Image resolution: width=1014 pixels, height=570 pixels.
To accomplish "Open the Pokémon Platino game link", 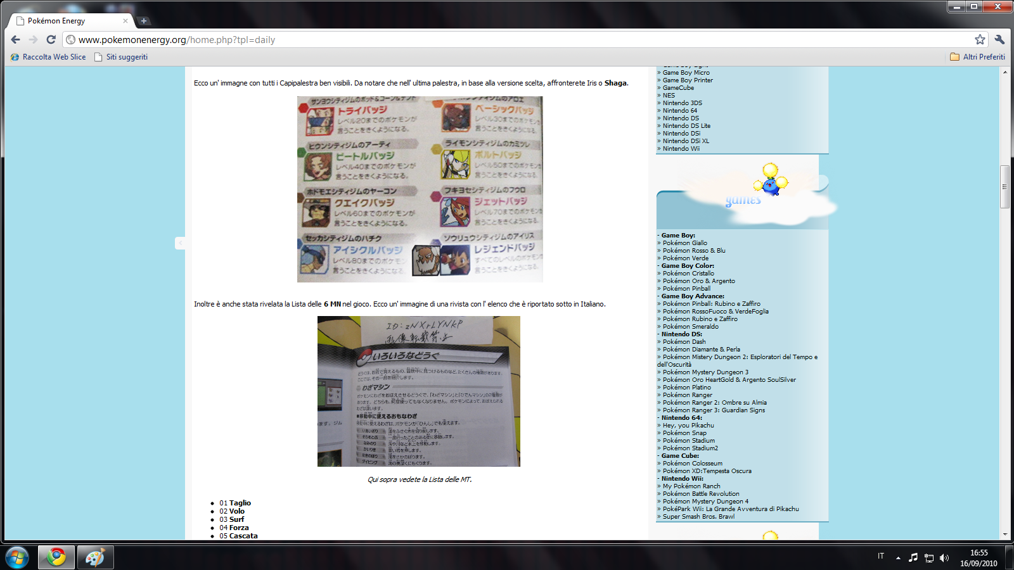I will [x=686, y=388].
